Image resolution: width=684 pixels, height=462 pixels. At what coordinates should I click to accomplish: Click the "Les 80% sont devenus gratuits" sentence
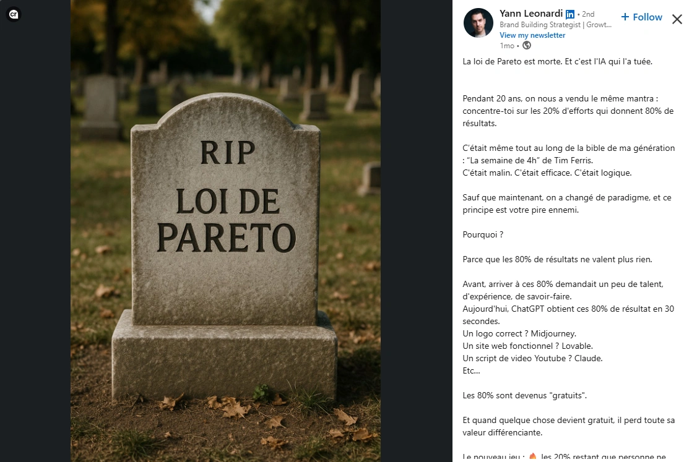(x=524, y=395)
